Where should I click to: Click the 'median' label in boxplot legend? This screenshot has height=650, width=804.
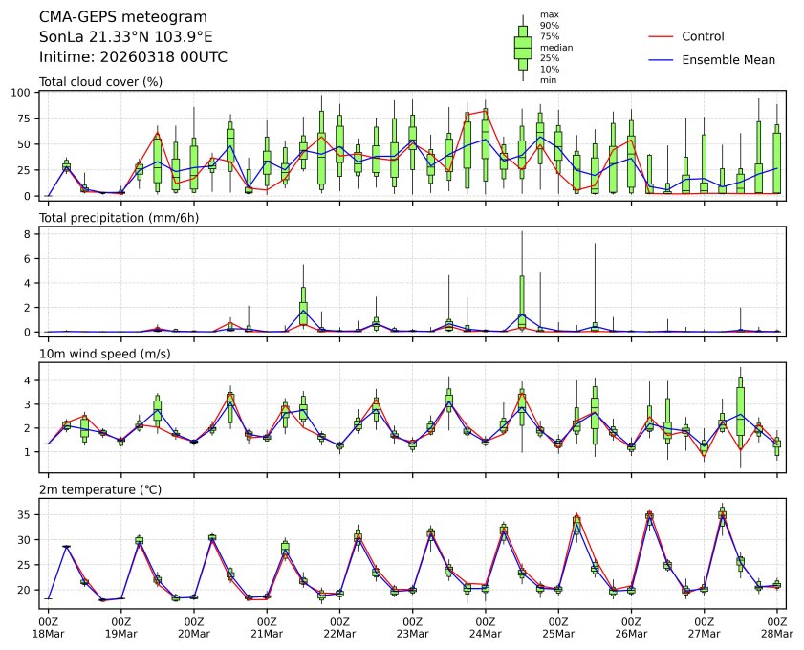click(553, 47)
